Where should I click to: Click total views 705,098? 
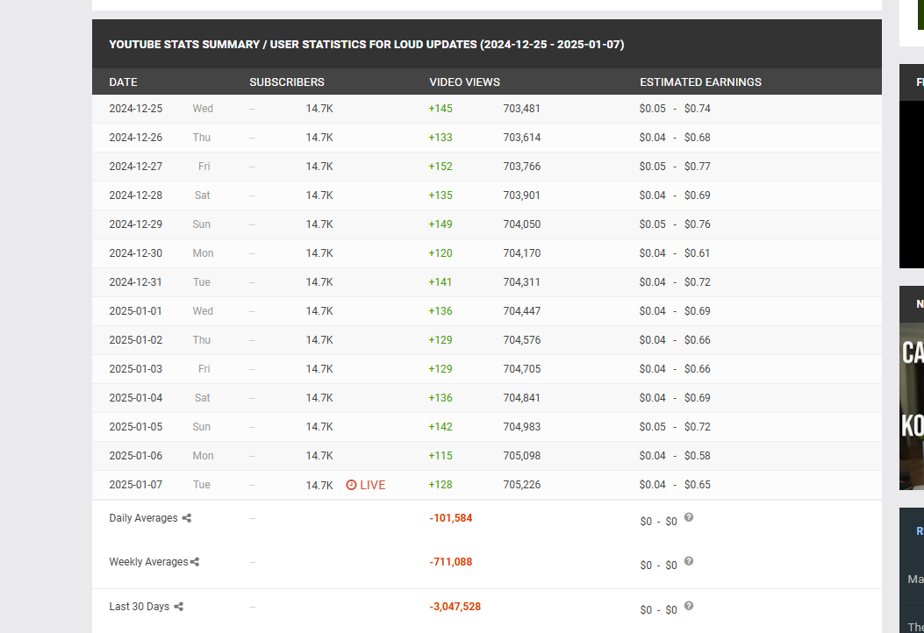coord(521,455)
